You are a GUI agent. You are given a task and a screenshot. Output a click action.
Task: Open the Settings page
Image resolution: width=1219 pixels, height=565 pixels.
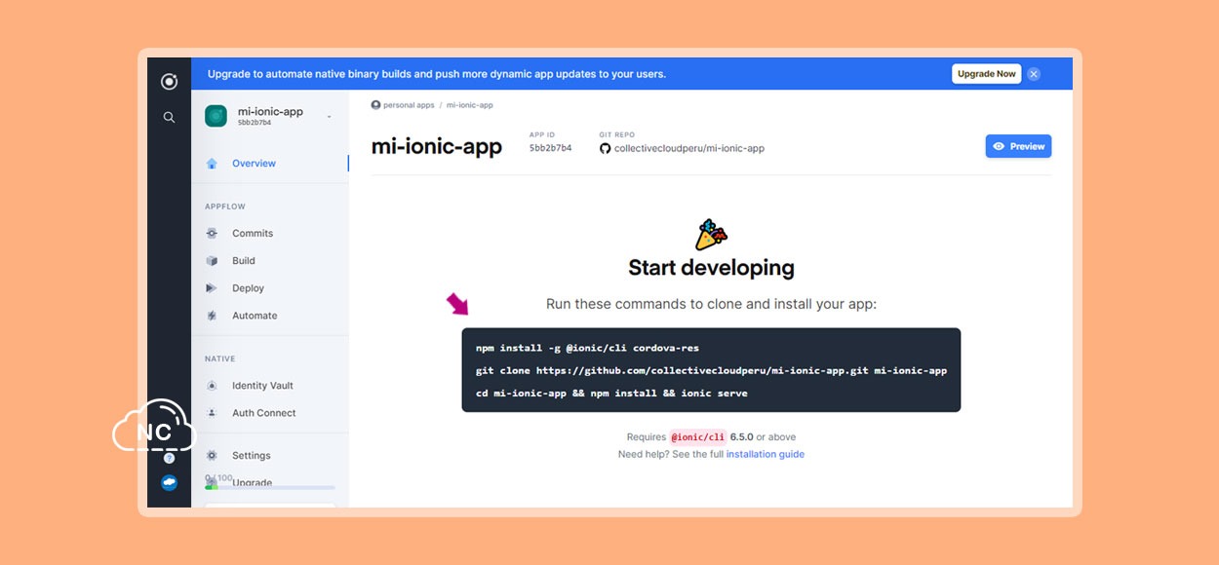[252, 456]
